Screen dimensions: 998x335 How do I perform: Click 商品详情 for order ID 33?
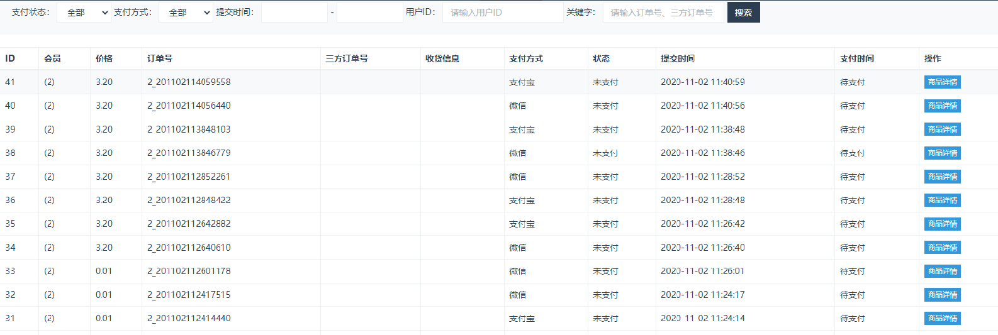(x=942, y=272)
